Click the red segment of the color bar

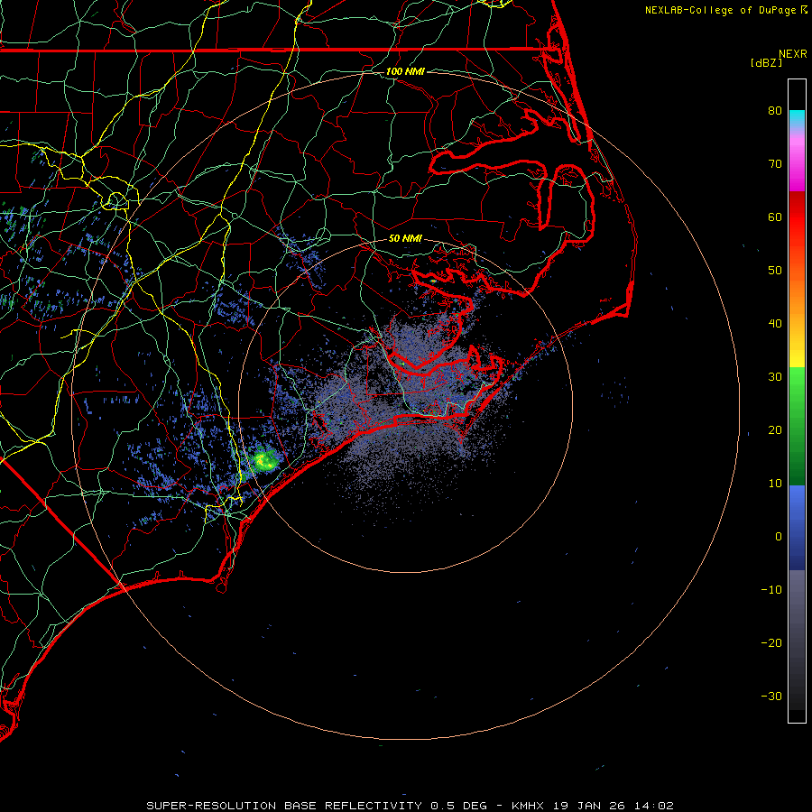(x=797, y=217)
